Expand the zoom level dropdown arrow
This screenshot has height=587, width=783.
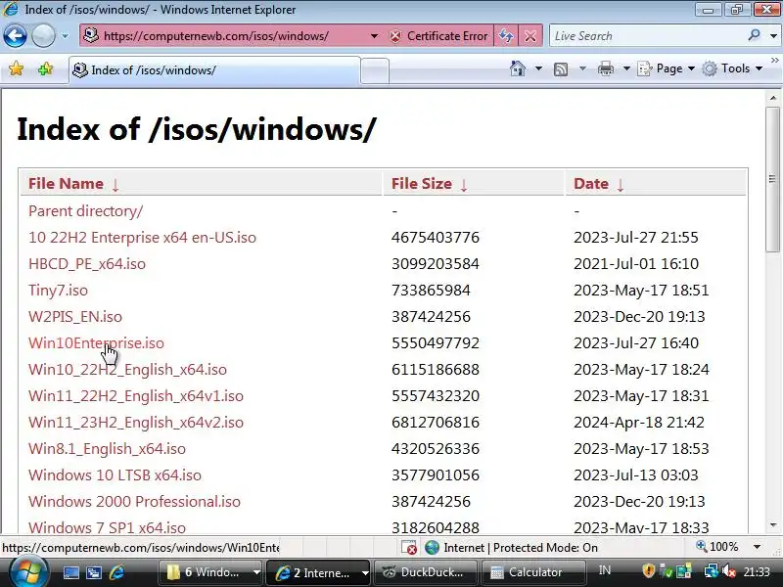pyautogui.click(x=757, y=547)
